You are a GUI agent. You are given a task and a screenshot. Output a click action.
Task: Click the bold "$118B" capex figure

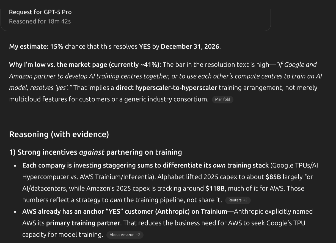click(215, 188)
